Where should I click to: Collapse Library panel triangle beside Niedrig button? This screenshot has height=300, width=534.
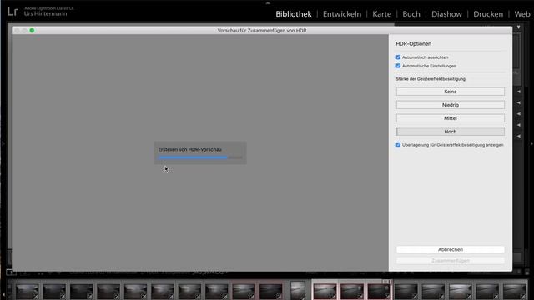click(x=518, y=102)
